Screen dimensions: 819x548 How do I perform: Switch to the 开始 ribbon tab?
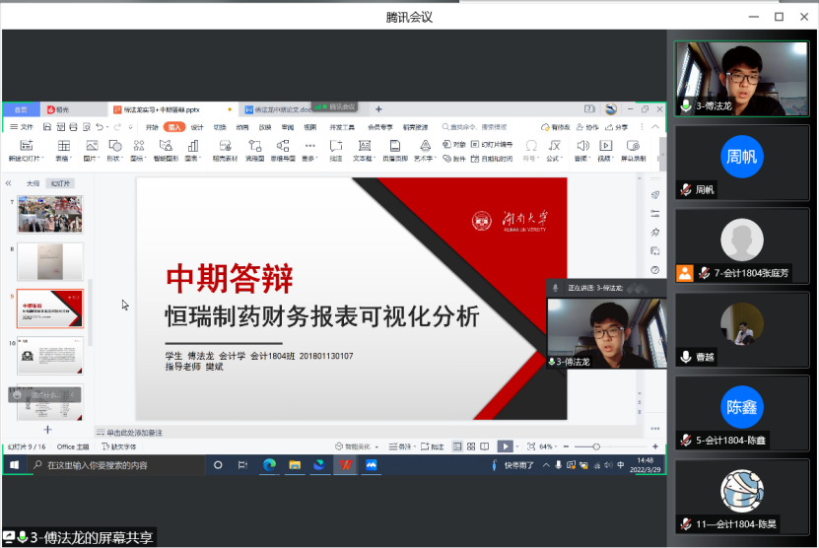tap(152, 127)
